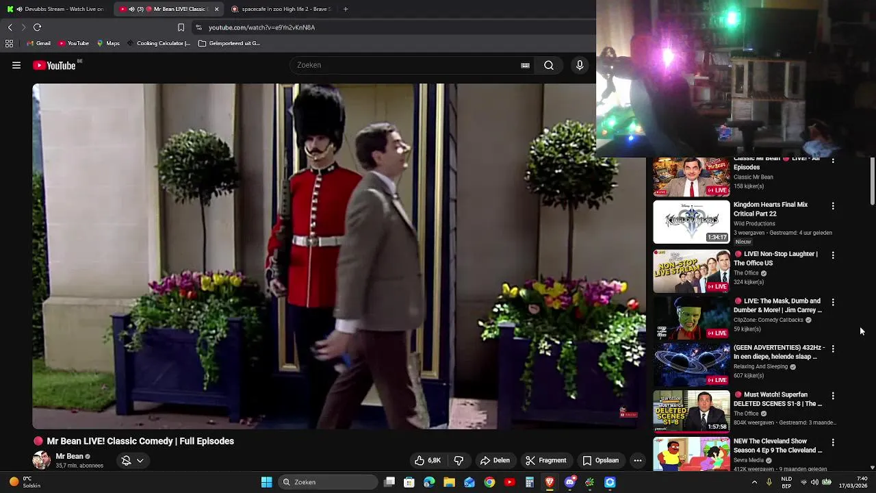Image resolution: width=876 pixels, height=493 pixels.
Task: Dislike the Mr Bean video
Action: pos(459,460)
